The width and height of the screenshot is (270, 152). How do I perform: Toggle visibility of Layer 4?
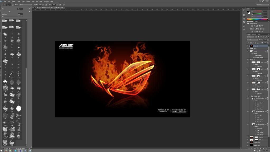point(248,89)
